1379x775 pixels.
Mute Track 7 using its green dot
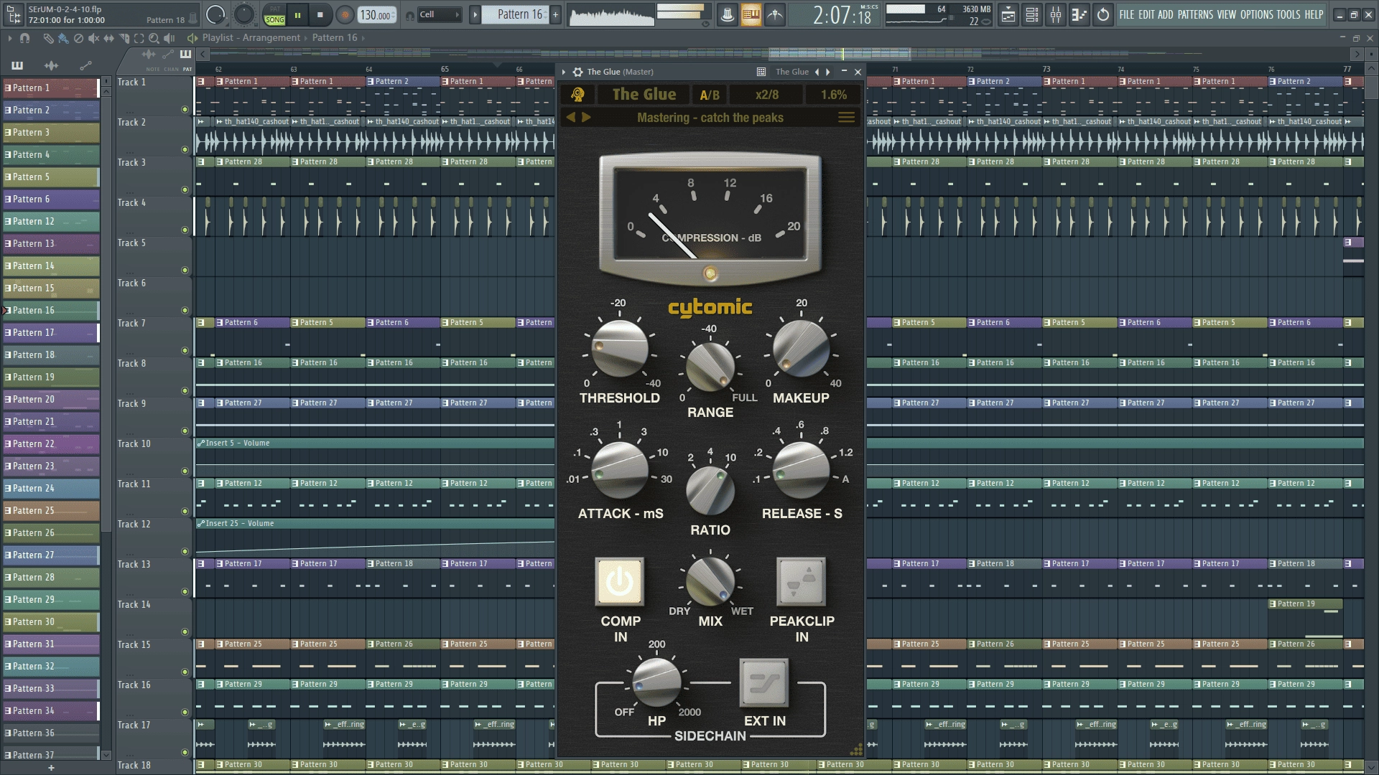tap(185, 351)
